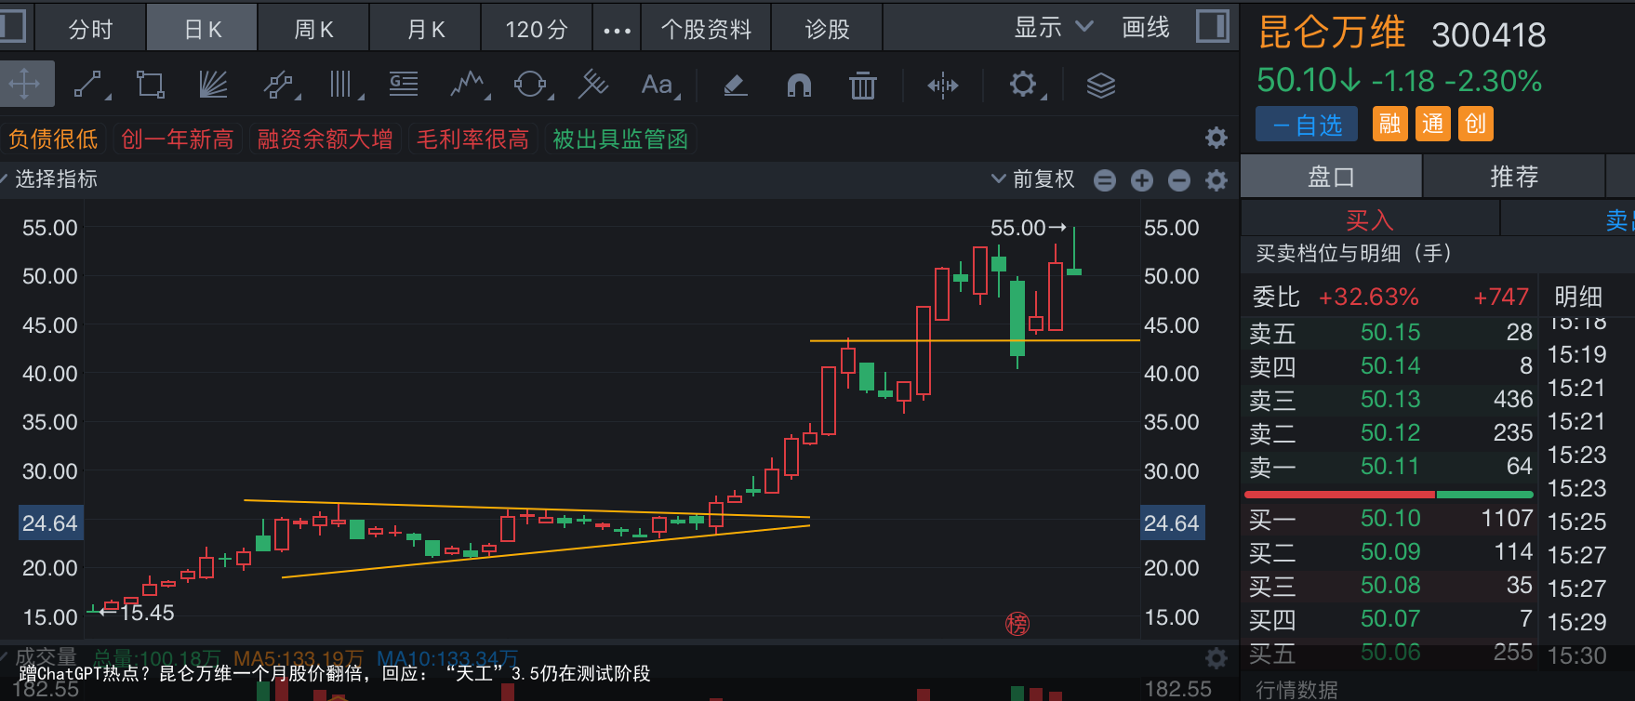1635x701 pixels.
Task: Click the trash icon to delete drawings
Action: click(863, 85)
